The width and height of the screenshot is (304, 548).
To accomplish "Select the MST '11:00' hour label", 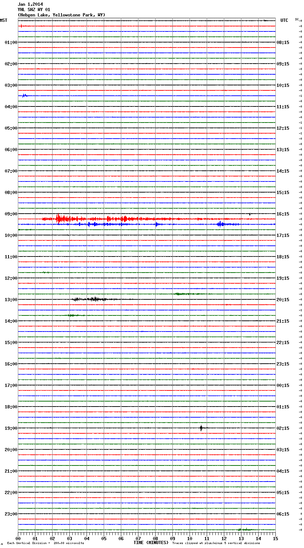I will (11, 257).
